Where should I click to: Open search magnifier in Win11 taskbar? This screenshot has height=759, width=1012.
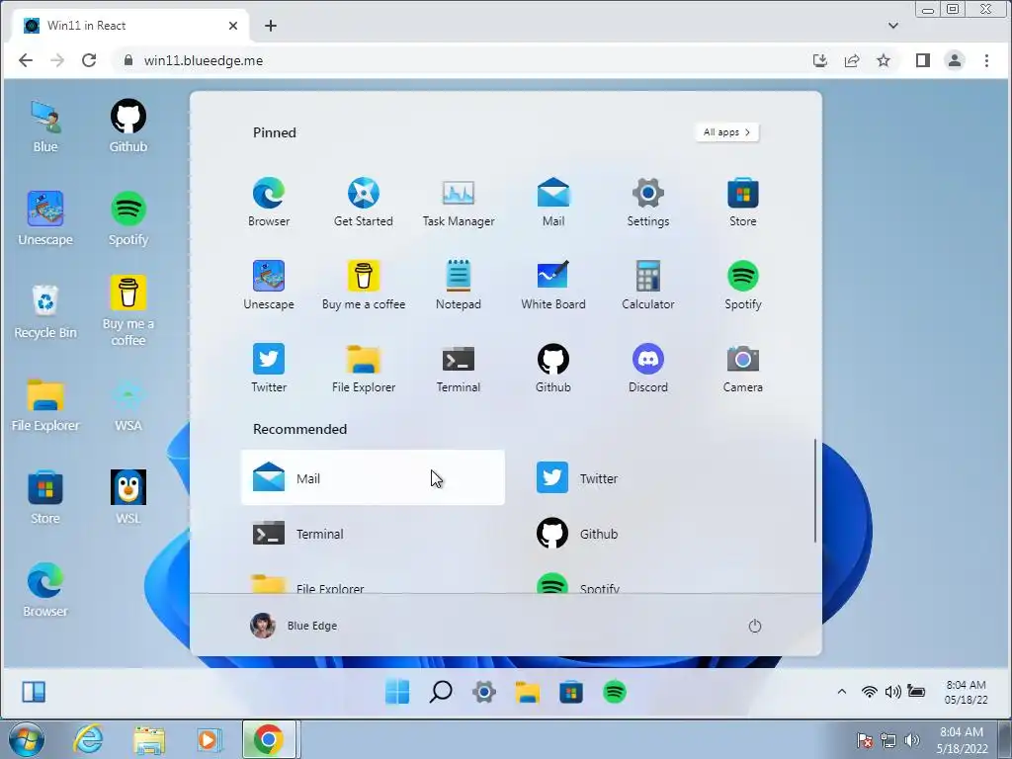(x=441, y=693)
